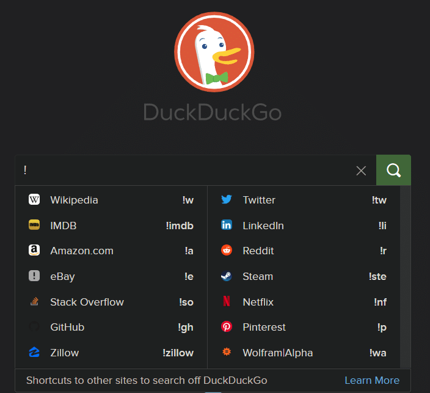Click the green magnifier search button
The height and width of the screenshot is (393, 430).
tap(393, 170)
